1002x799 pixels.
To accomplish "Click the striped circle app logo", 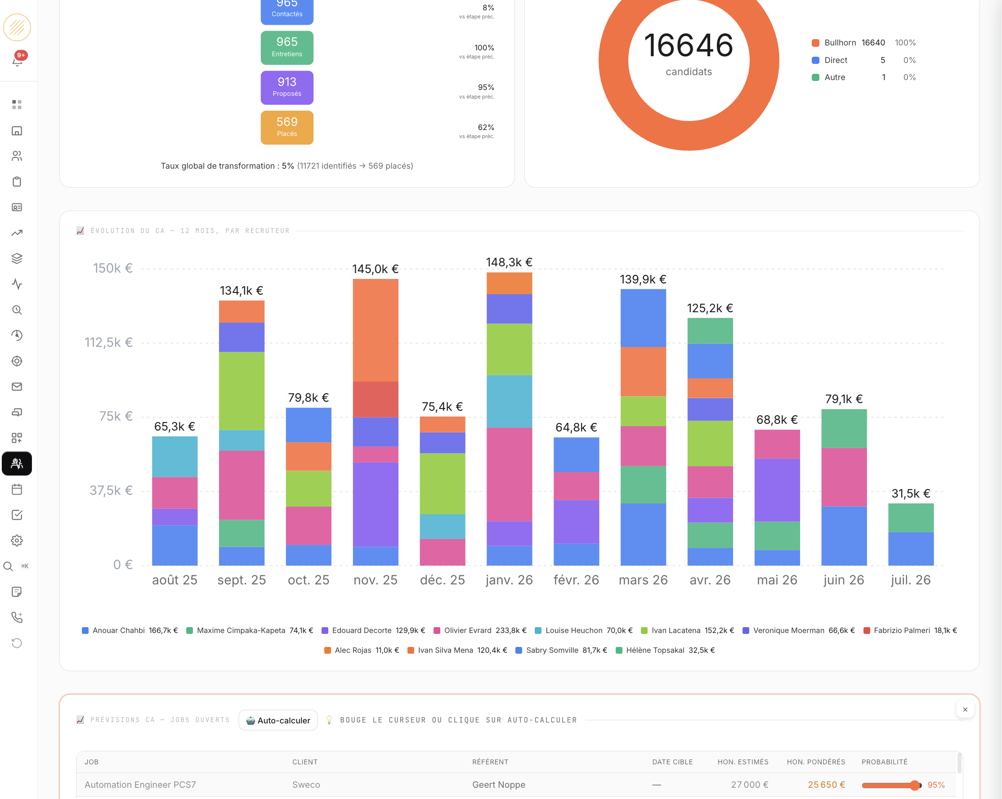I will [17, 27].
